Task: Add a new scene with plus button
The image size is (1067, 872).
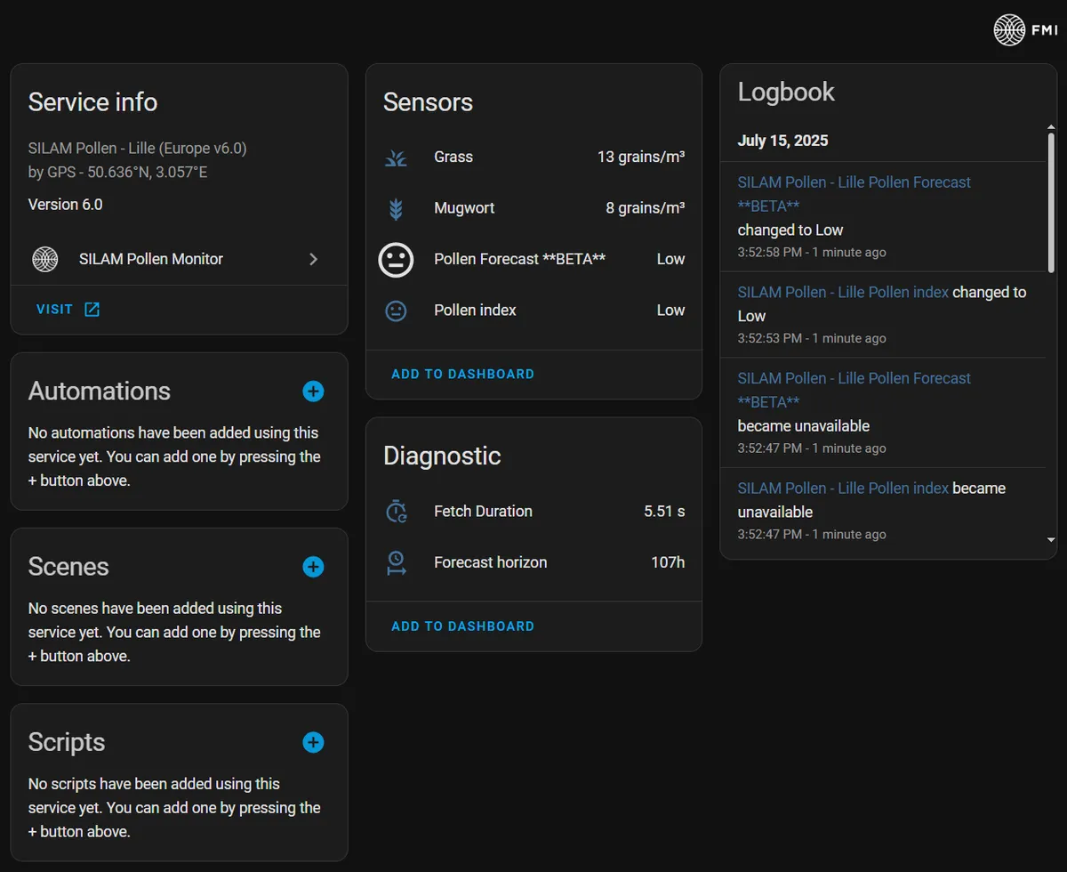Action: tap(313, 566)
